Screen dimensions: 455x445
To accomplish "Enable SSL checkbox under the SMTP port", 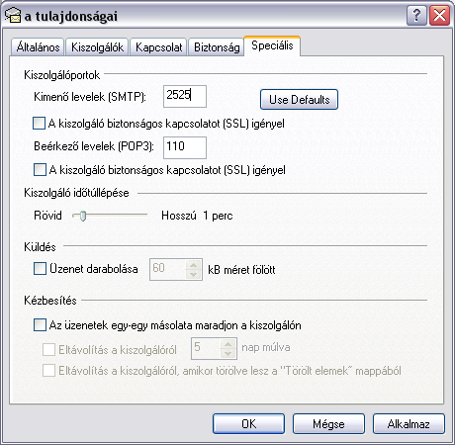I will [x=40, y=124].
